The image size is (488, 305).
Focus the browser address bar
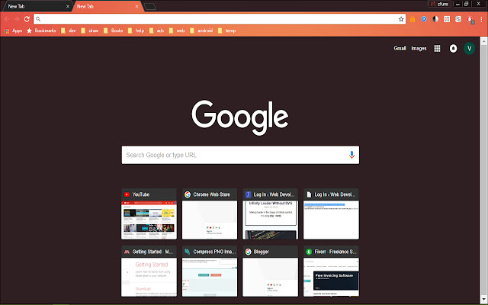pos(220,19)
